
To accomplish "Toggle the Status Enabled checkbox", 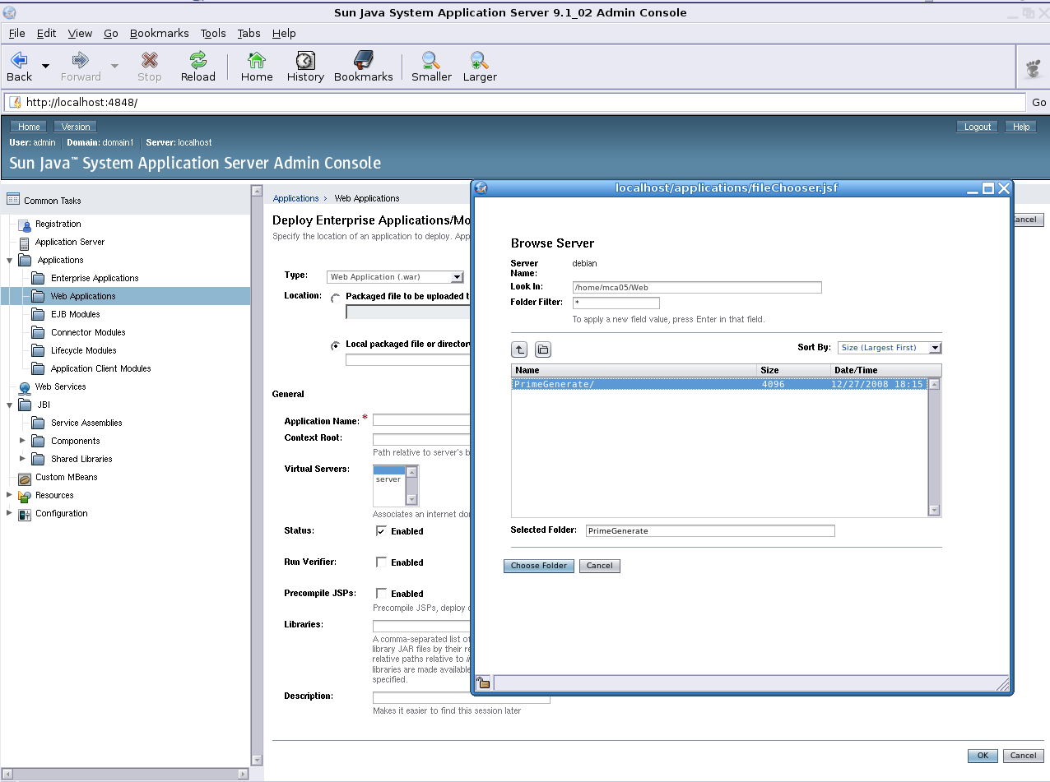I will point(381,531).
